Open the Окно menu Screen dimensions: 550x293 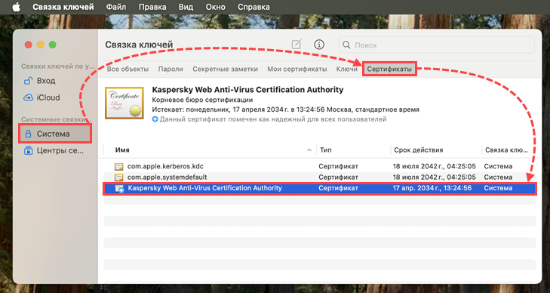(215, 7)
